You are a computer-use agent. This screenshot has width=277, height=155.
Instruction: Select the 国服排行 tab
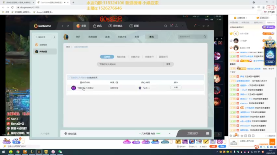coord(163,57)
